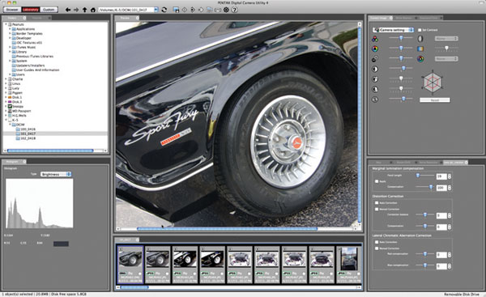This screenshot has width=486, height=297.
Task: Click the diamond icon immediately left of monitor icon
Action: click(201, 10)
